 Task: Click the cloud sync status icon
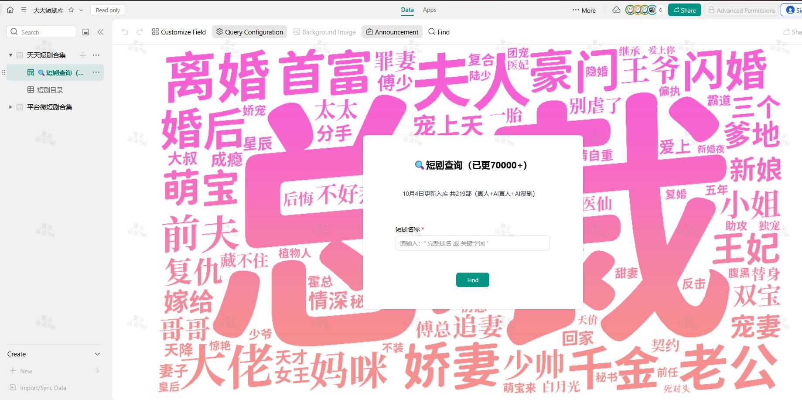click(x=616, y=10)
